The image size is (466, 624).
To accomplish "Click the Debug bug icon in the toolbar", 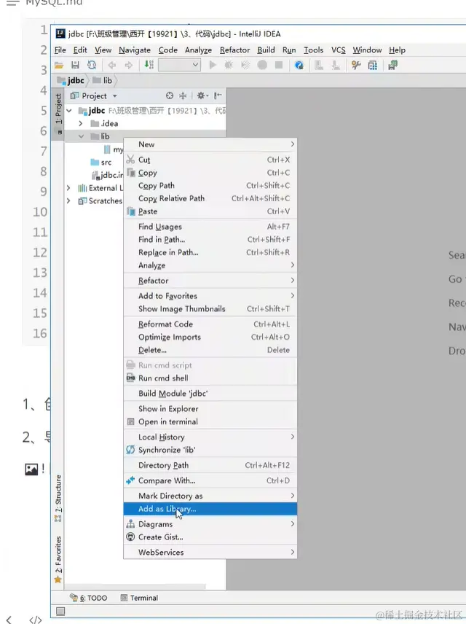I will [229, 65].
